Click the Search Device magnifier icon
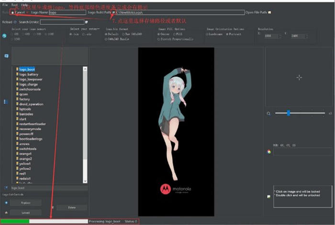The height and width of the screenshot is (225, 335). [15, 22]
